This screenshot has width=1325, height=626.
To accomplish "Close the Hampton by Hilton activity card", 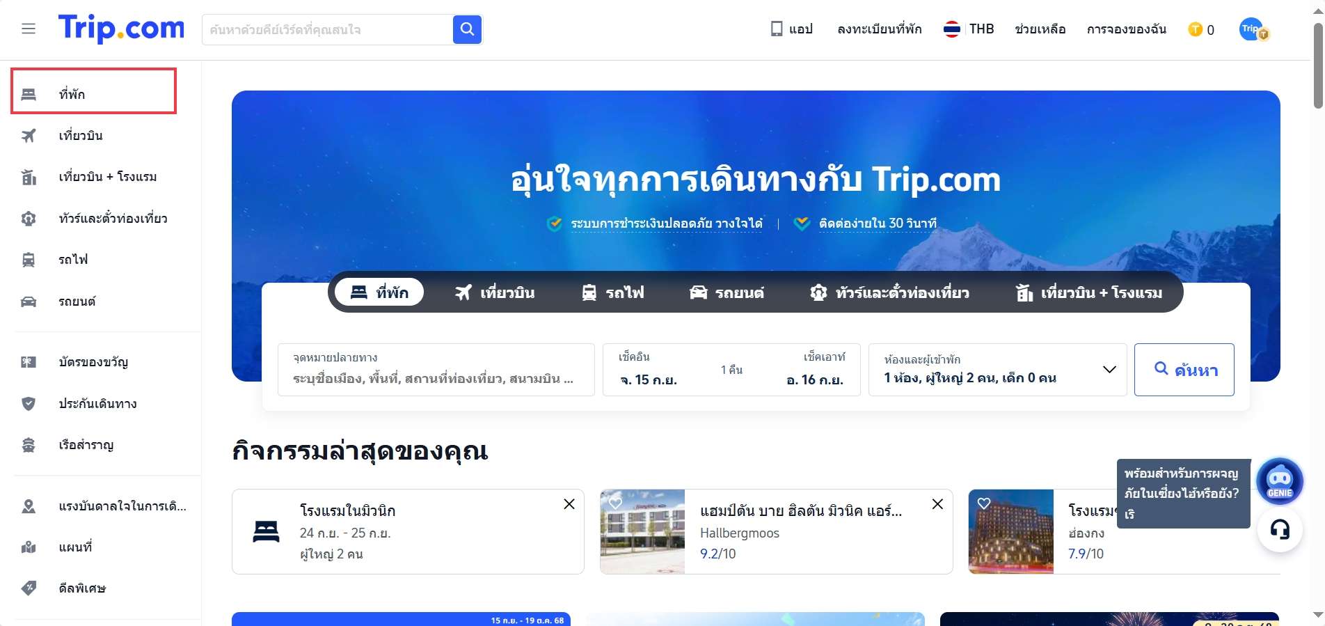I will click(x=937, y=504).
